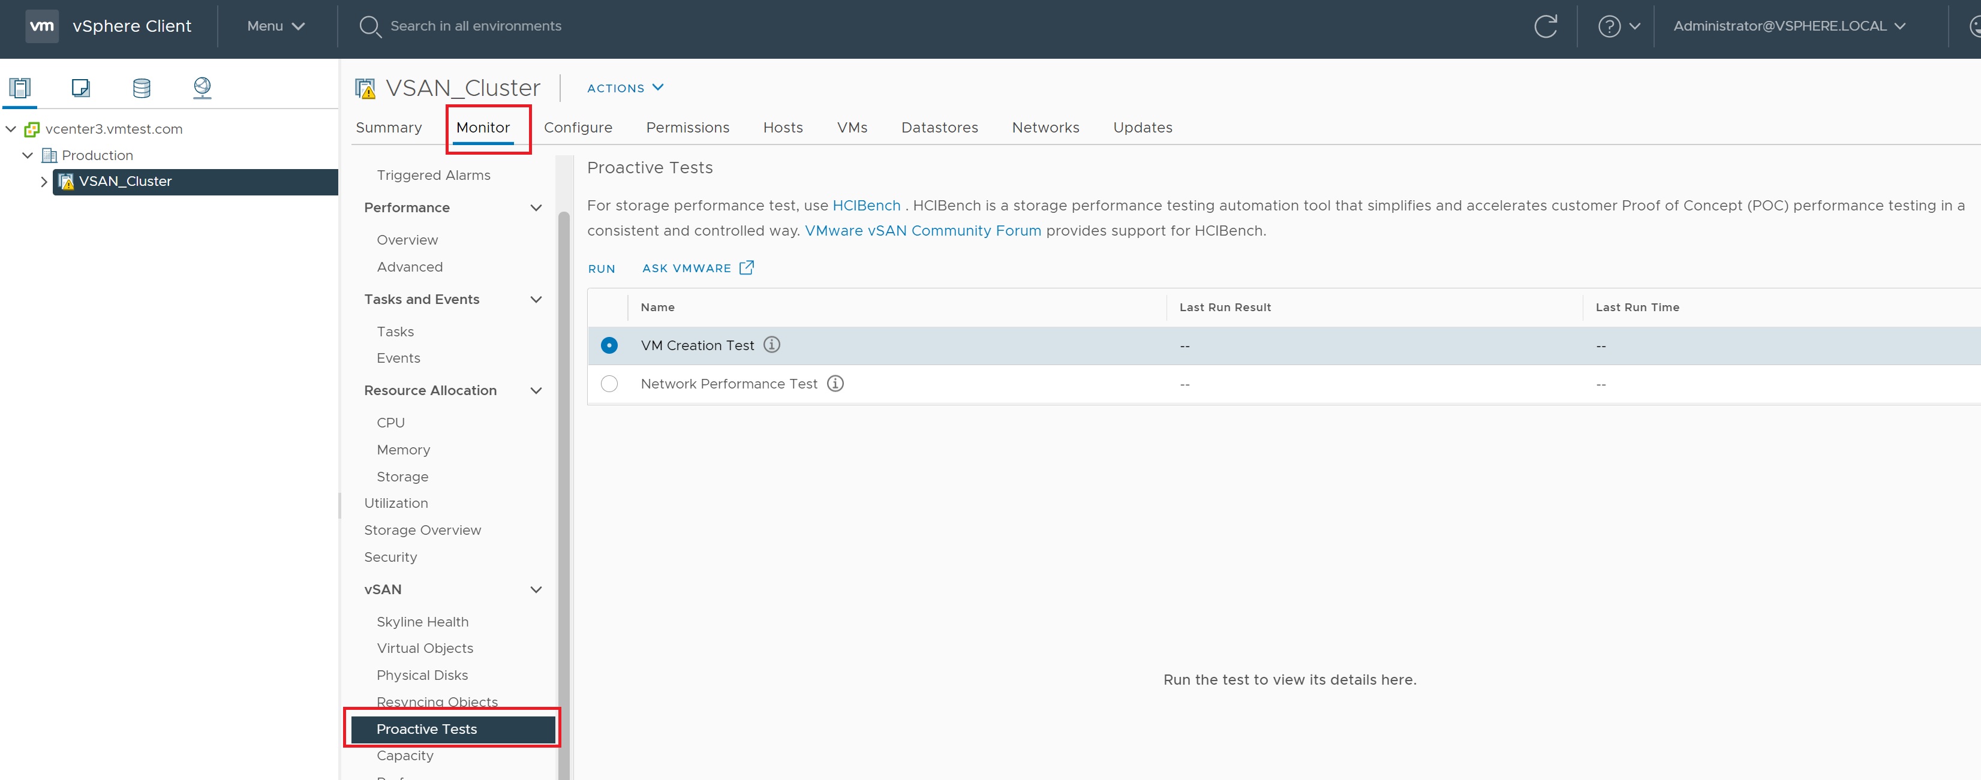Open the Storage inventory view icon
The width and height of the screenshot is (1981, 780).
(x=142, y=88)
